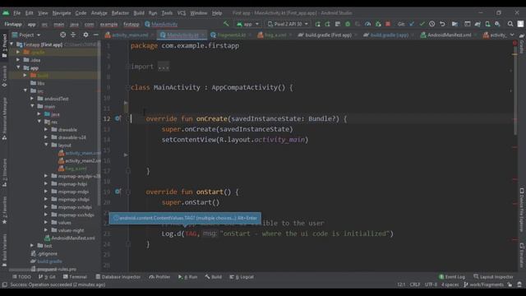Open Layout Inspector in the bottom bar

[x=493, y=277]
